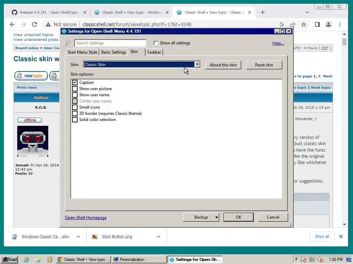Click Personalization taskbar button
The width and height of the screenshot is (353, 264).
point(139,260)
